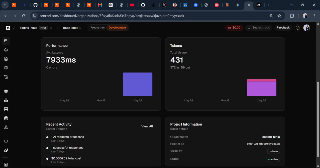Viewport: 320px width, 168px height.
Task: Open the browser extensions puzzle icon
Action: pos(292,16)
